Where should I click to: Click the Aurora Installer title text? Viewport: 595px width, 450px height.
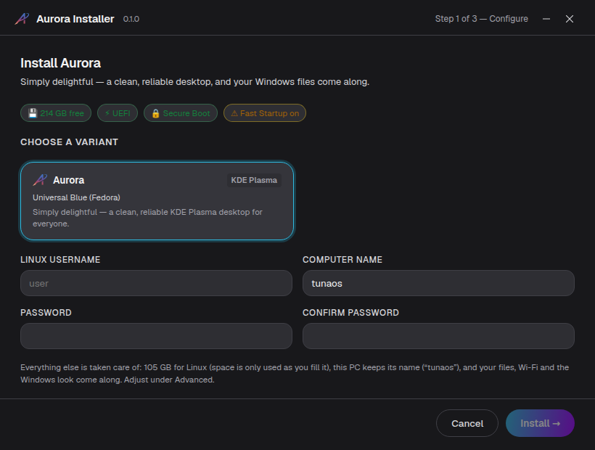[75, 19]
